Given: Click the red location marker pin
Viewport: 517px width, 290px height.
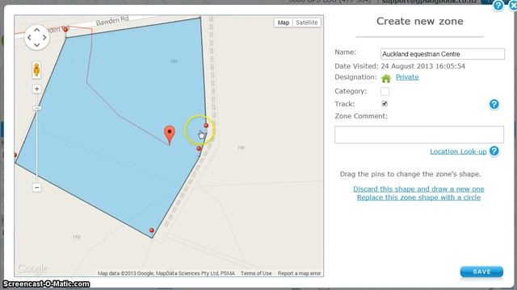Looking at the screenshot, I should 170,135.
